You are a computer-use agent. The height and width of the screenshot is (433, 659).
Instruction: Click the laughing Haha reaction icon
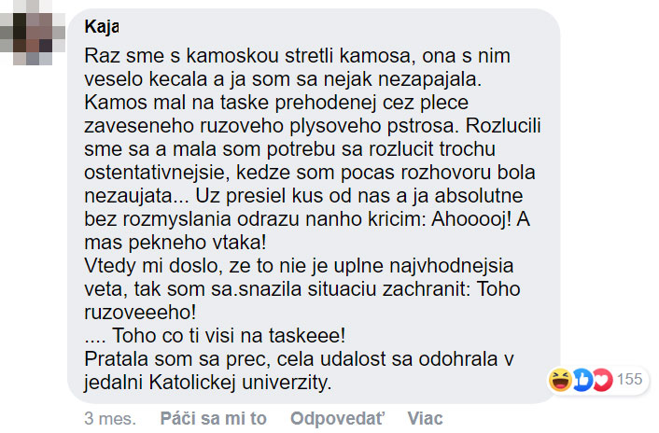(562, 380)
